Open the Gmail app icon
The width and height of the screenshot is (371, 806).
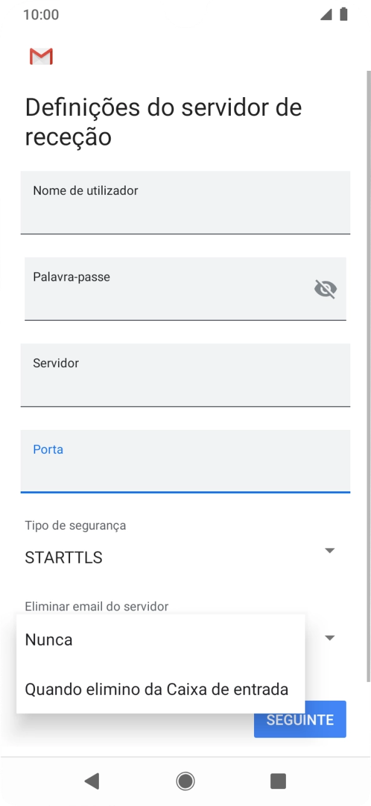[x=40, y=56]
